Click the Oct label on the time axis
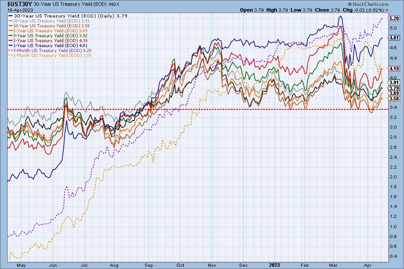The image size is (404, 269). (x=180, y=265)
